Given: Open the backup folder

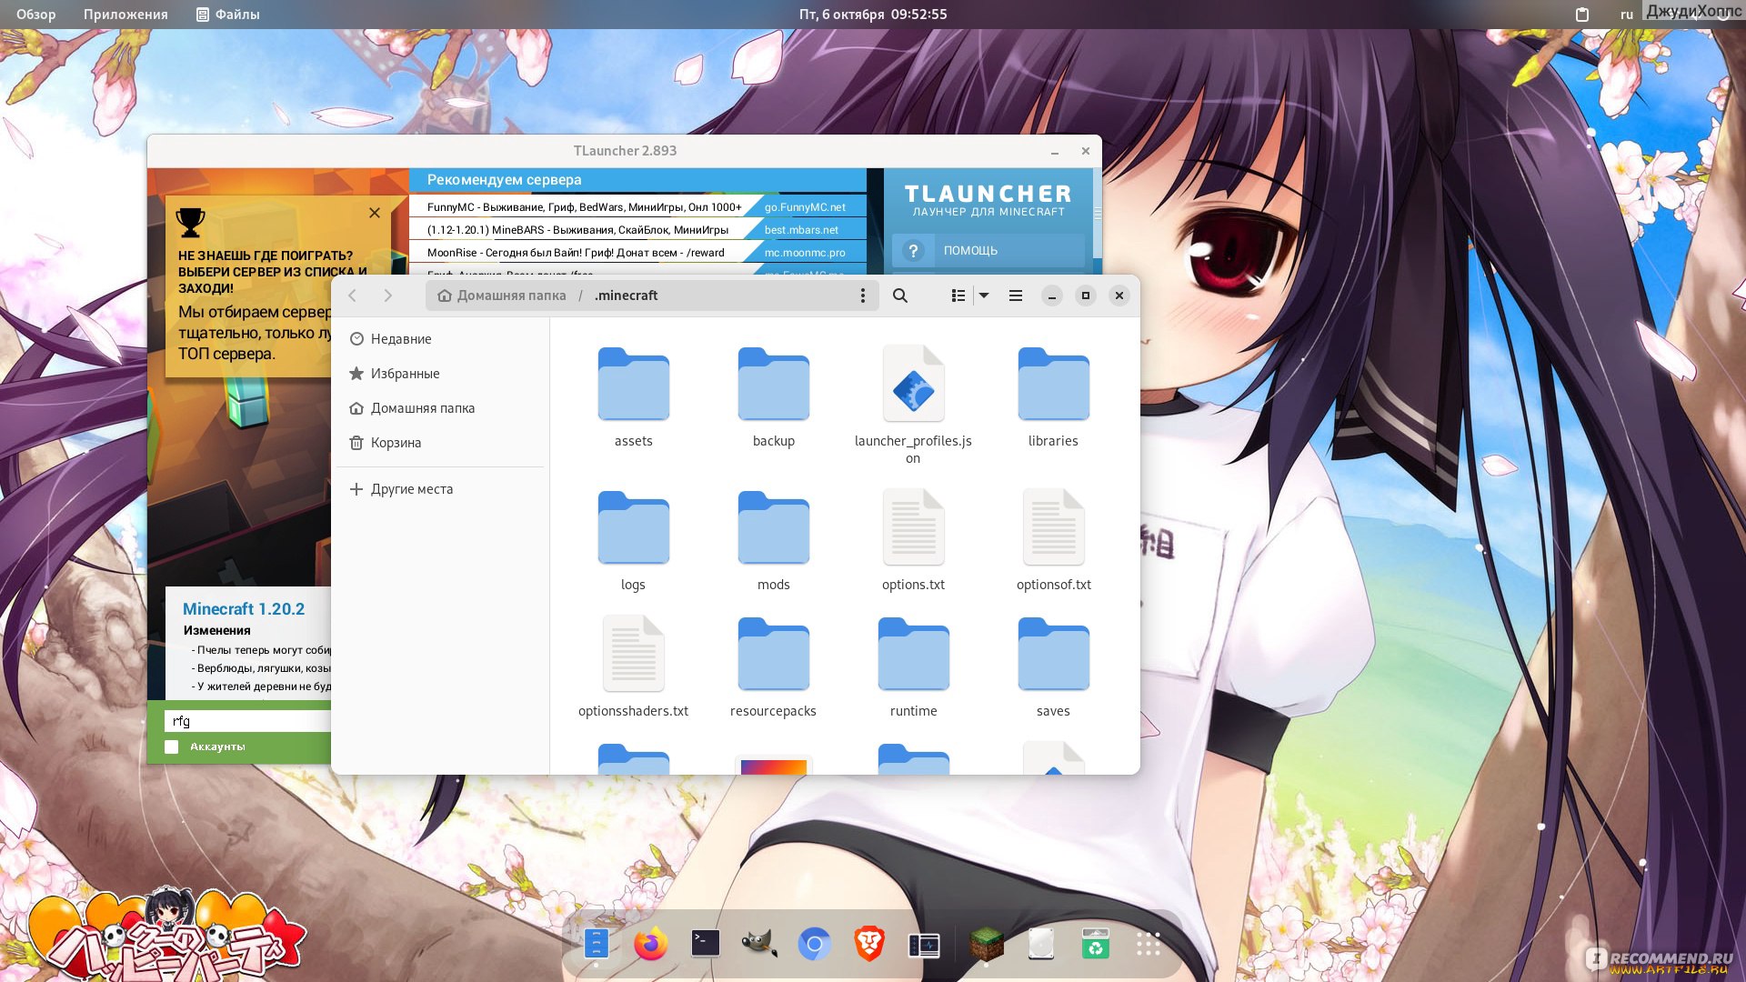Looking at the screenshot, I should [774, 397].
